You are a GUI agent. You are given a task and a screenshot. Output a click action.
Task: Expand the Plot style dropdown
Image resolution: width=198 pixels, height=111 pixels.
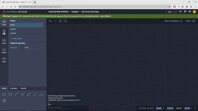point(33,47)
